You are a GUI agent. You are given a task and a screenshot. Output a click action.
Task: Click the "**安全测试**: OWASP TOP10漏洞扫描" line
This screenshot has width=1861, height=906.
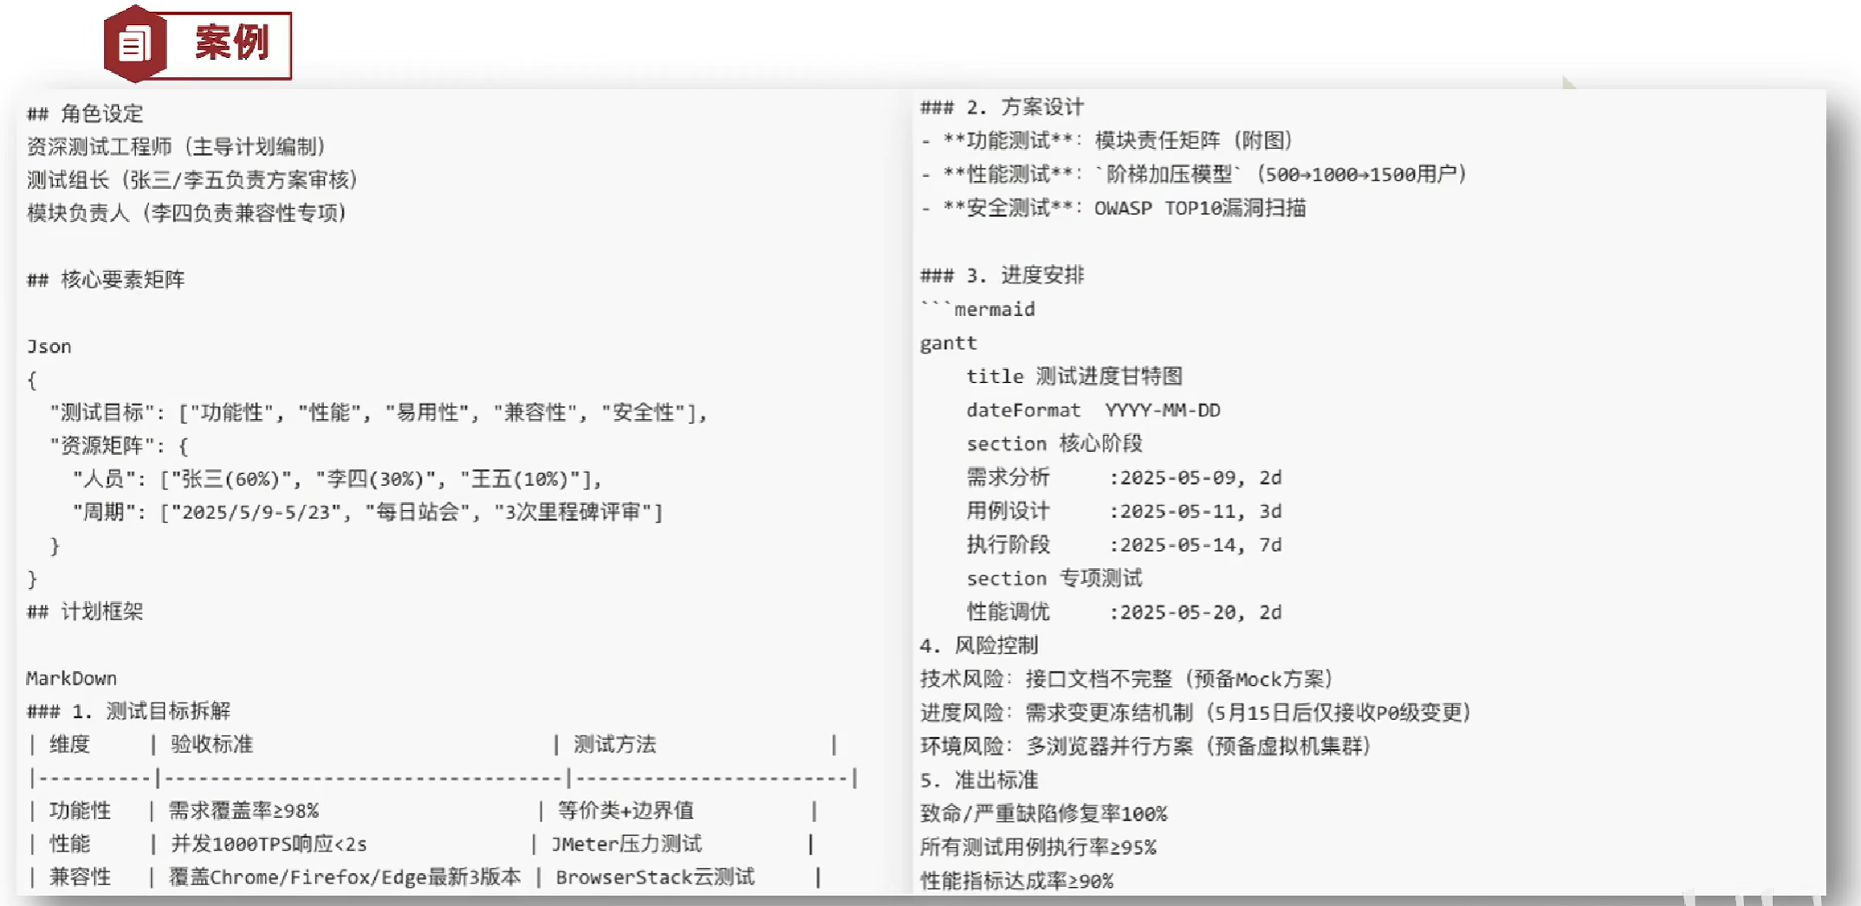1113,208
